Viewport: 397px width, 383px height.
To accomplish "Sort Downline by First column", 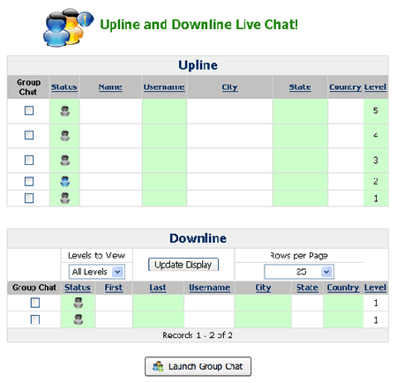I will [x=114, y=288].
